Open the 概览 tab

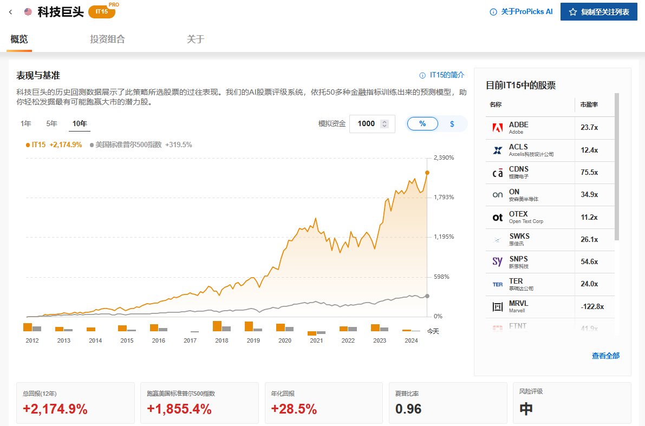coord(19,40)
